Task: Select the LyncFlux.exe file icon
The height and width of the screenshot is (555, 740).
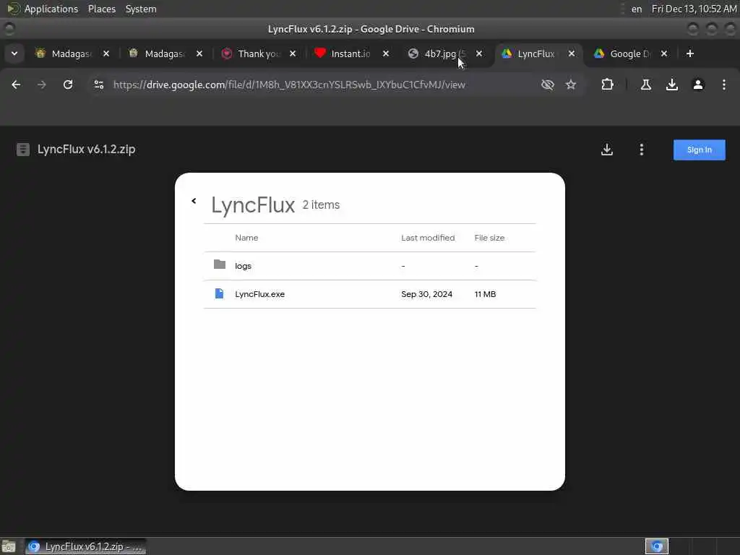Action: click(219, 293)
